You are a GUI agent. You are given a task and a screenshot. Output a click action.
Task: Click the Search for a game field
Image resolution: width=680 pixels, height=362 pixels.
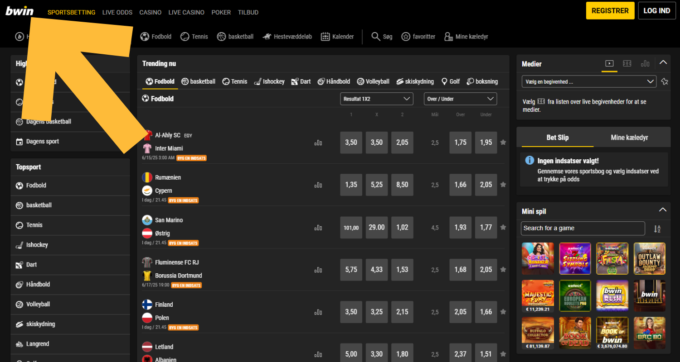pyautogui.click(x=583, y=228)
